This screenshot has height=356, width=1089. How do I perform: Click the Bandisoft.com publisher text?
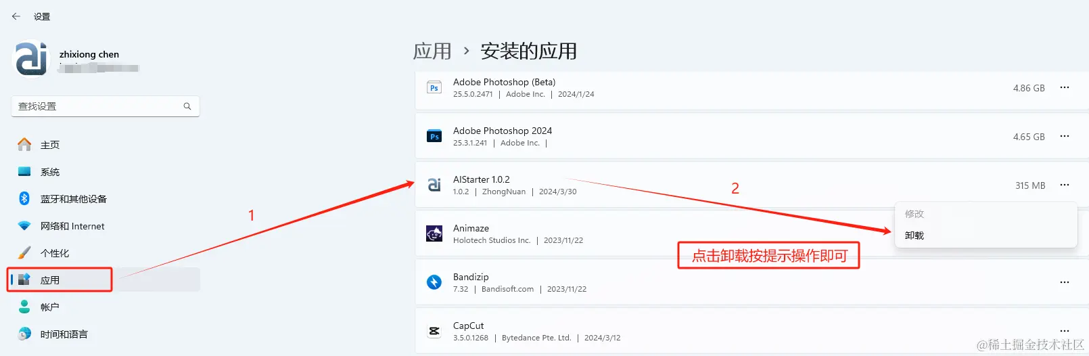tap(507, 289)
